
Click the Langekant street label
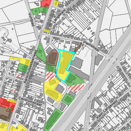pos(59,16)
